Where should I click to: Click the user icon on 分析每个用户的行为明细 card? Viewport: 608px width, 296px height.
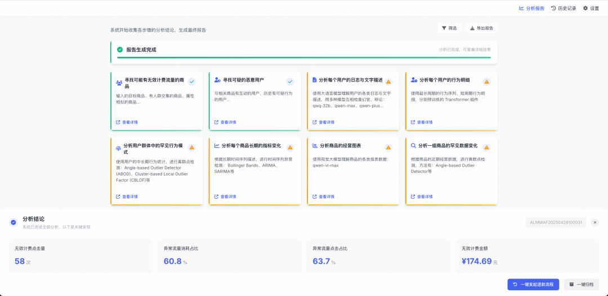click(414, 80)
